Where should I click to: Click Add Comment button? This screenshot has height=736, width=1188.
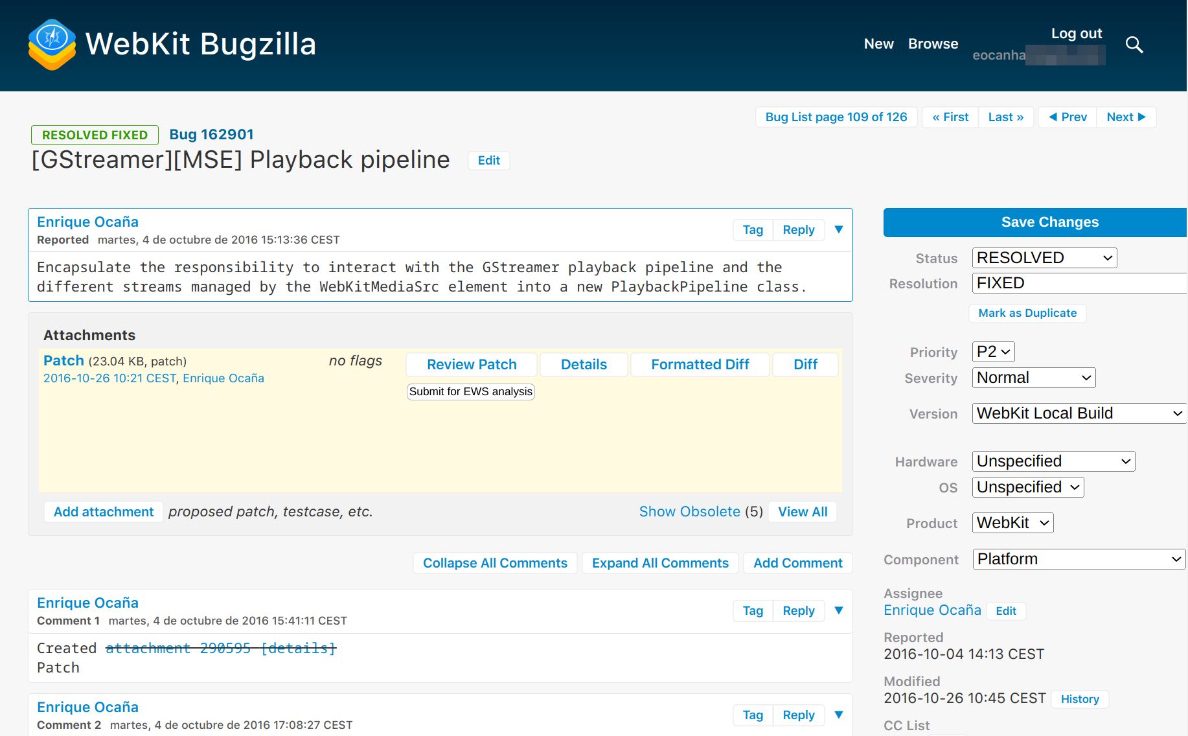[798, 563]
